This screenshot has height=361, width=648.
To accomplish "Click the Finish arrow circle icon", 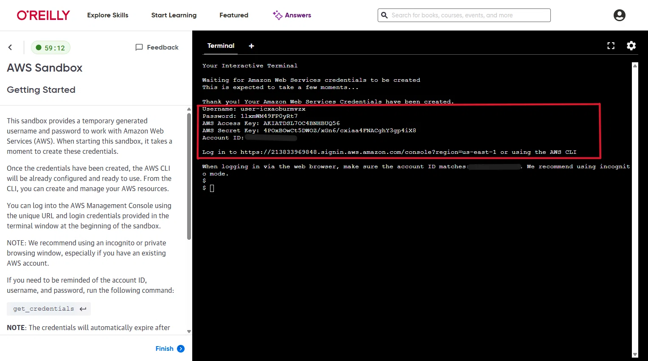I will [181, 349].
